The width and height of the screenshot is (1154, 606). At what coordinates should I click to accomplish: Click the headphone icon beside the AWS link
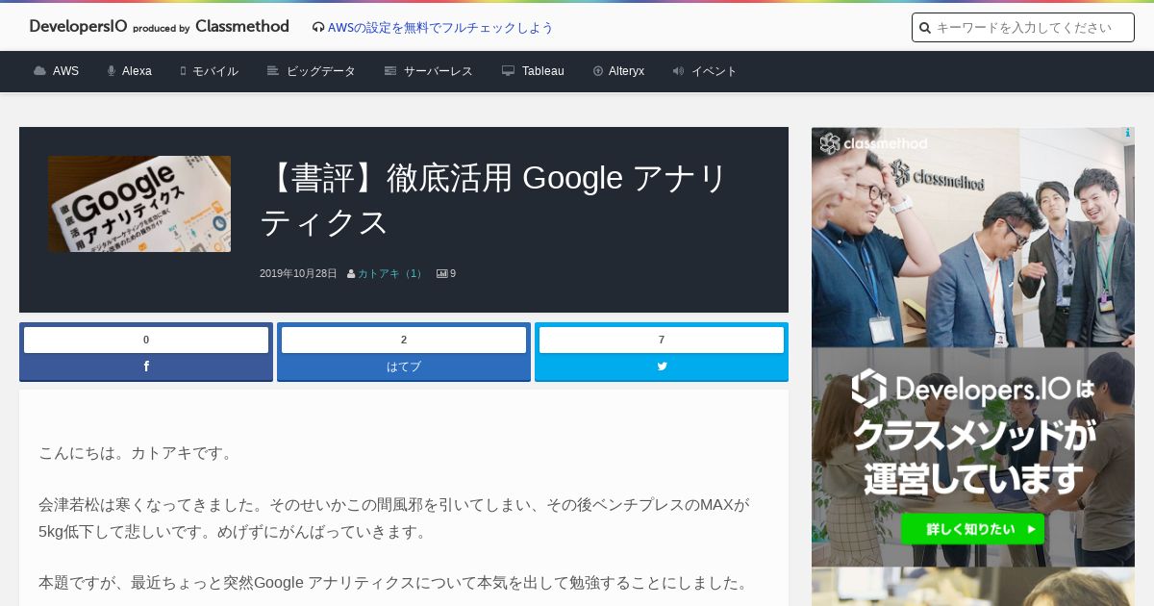pyautogui.click(x=318, y=28)
